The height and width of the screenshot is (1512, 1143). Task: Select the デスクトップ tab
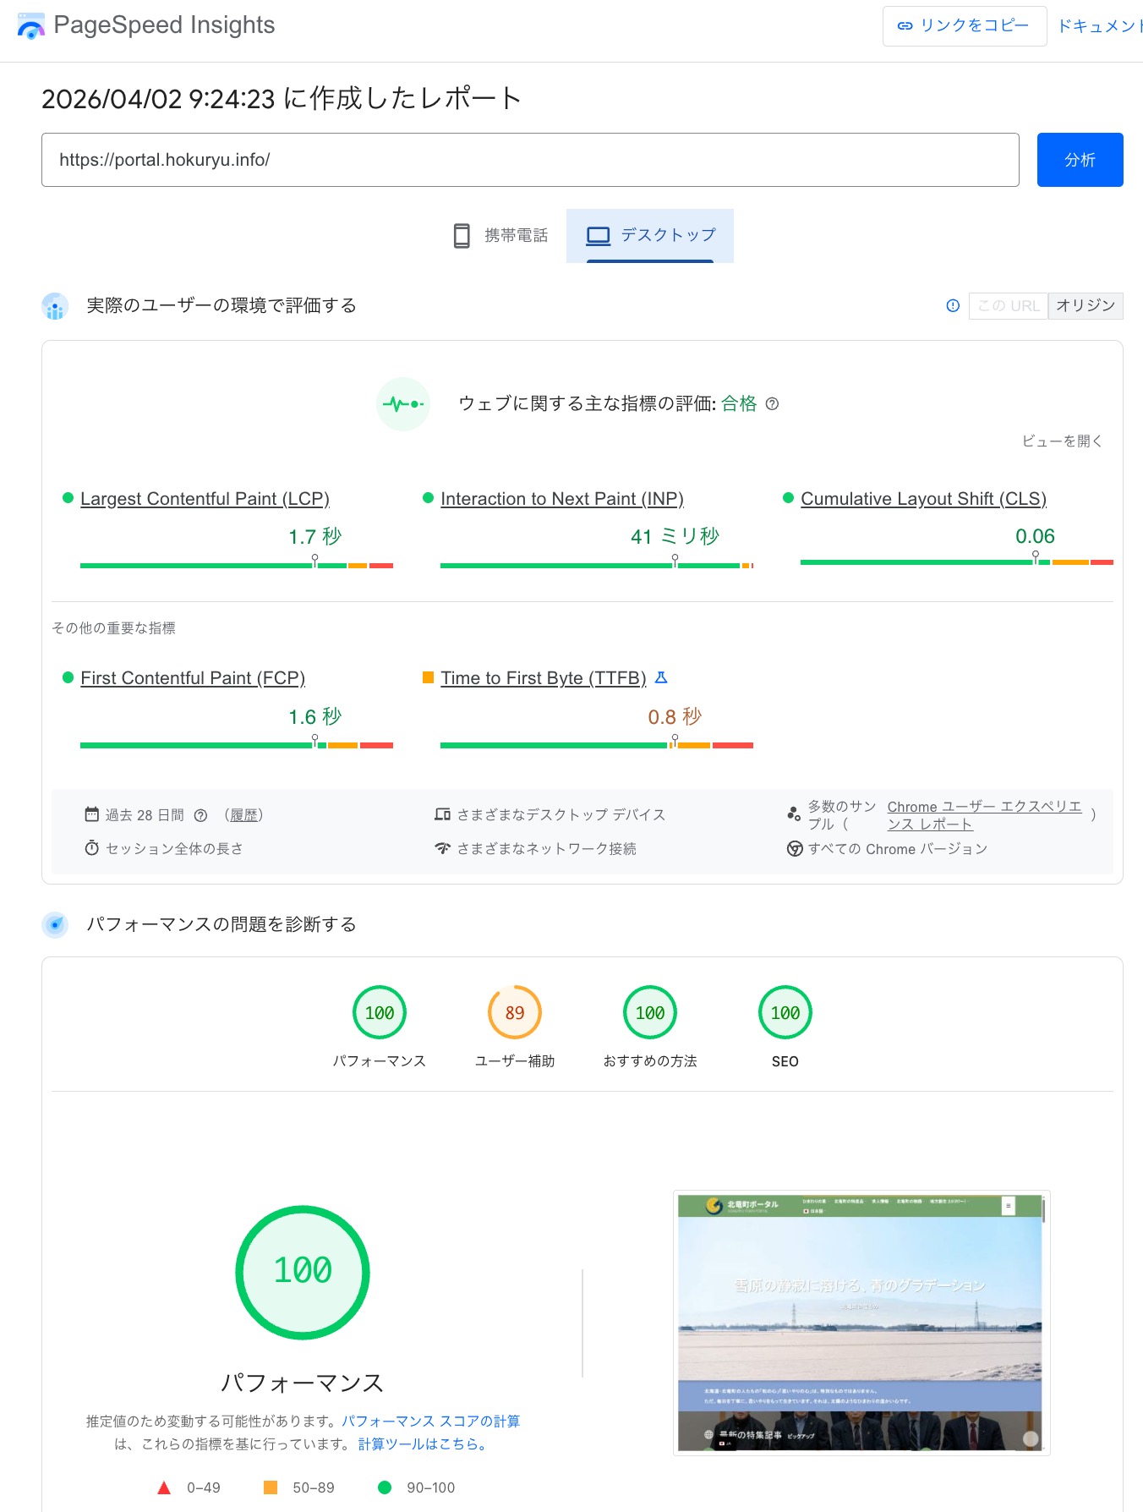(x=650, y=236)
